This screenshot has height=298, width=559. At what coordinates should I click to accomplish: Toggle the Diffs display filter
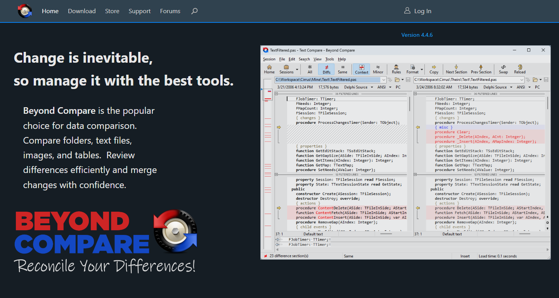pos(326,69)
